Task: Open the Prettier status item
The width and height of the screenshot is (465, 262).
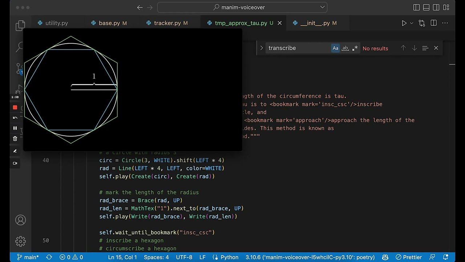Action: pyautogui.click(x=409, y=257)
